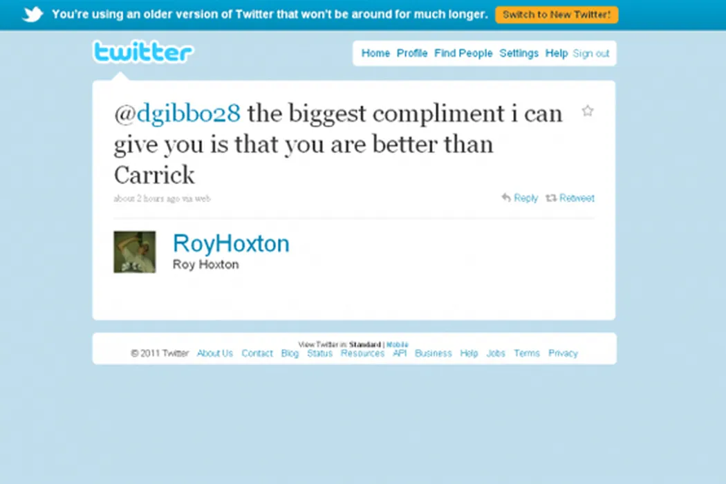Open the Privacy footer link

[563, 353]
